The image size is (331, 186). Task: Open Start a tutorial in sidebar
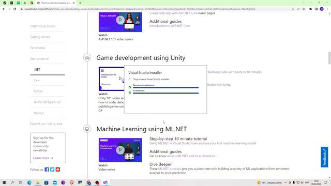tap(39, 58)
